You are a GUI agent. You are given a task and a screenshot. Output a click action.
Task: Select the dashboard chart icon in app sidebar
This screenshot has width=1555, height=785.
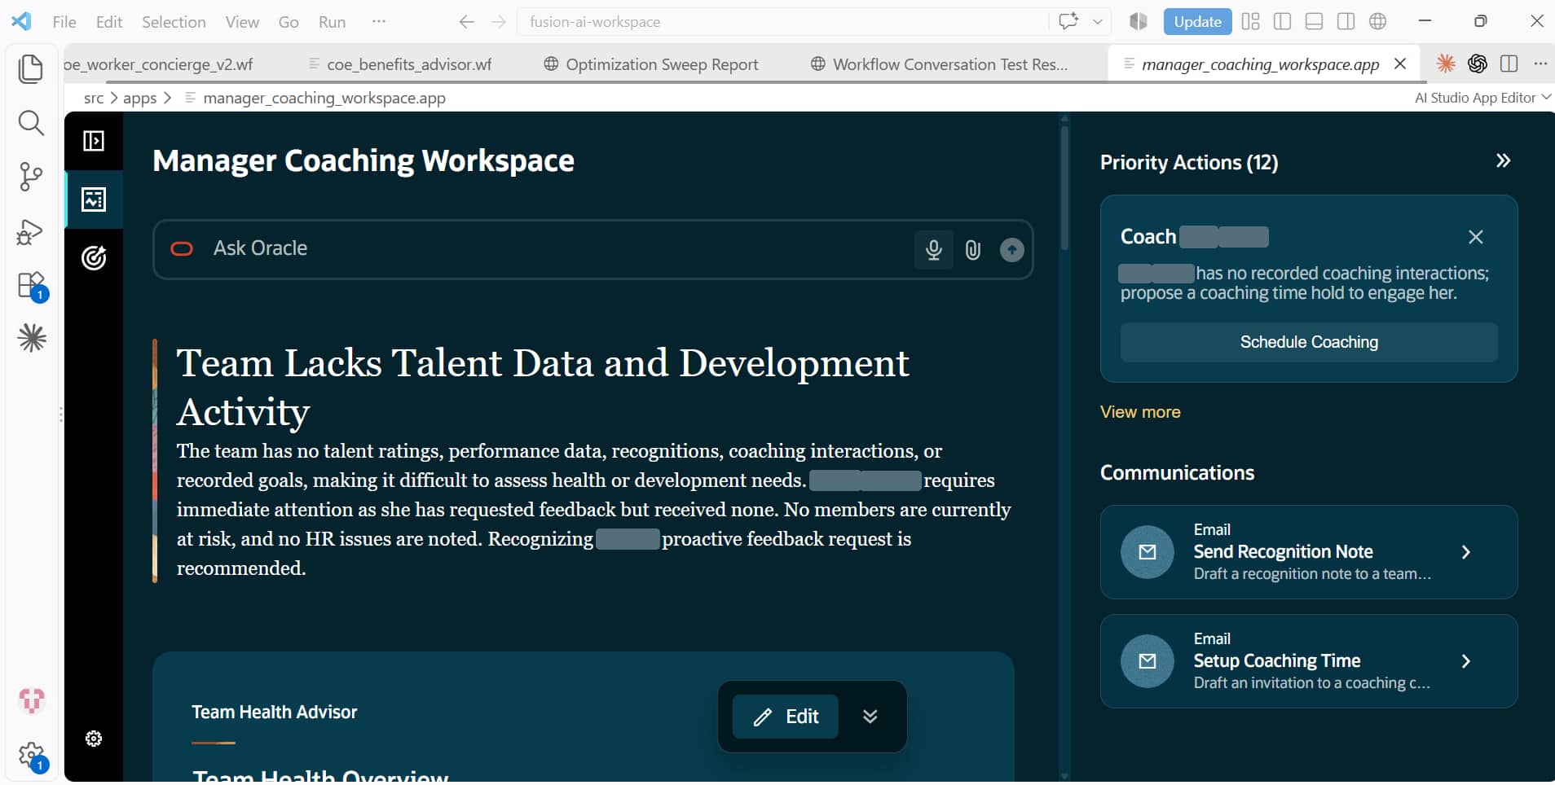tap(94, 200)
